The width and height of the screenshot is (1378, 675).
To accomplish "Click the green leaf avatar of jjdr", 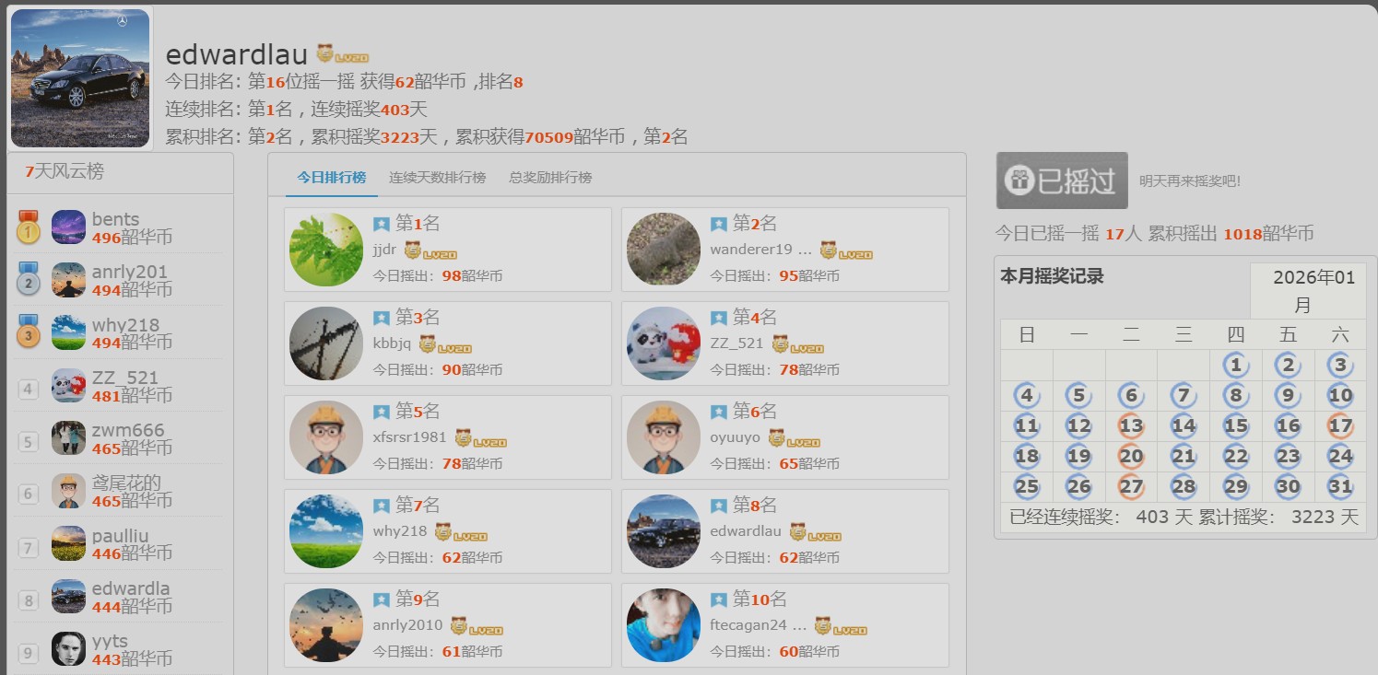I will pos(326,250).
